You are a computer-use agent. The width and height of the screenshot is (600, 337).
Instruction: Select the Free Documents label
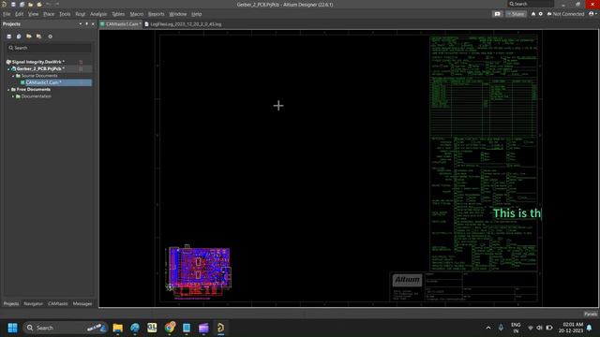[x=34, y=90]
